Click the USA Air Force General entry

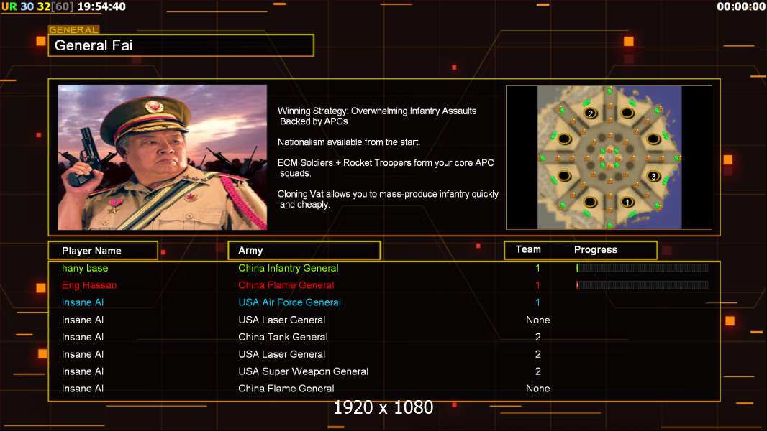pyautogui.click(x=289, y=302)
